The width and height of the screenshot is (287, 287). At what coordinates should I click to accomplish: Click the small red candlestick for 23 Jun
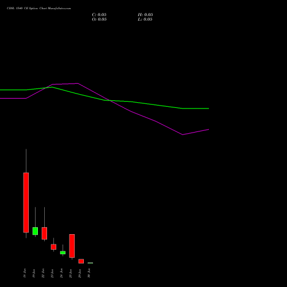pos(53,247)
